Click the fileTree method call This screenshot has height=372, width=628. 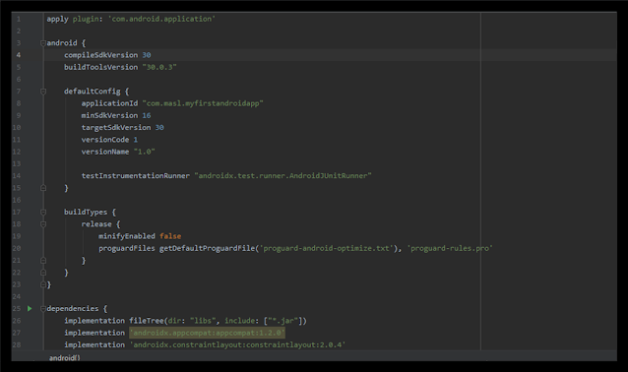click(147, 321)
